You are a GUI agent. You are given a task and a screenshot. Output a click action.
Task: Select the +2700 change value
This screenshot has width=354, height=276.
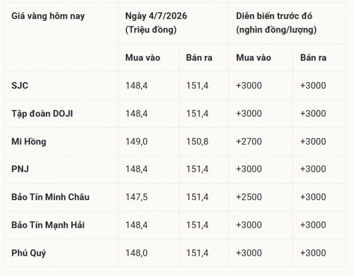click(x=249, y=142)
